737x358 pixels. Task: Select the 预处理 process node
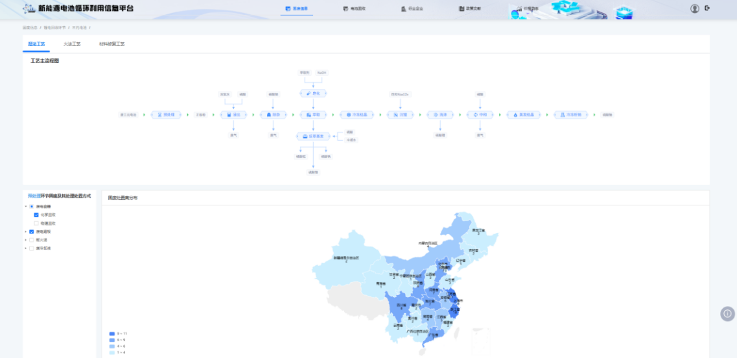(165, 115)
